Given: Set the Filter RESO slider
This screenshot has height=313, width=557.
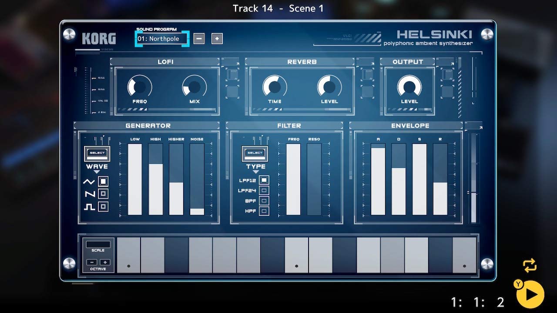Looking at the screenshot, I should click(314, 179).
